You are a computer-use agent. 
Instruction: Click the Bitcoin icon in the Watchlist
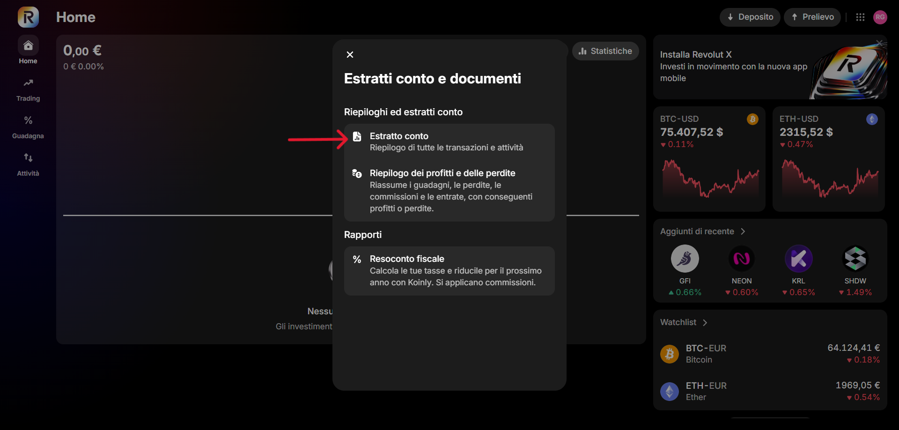tap(670, 354)
